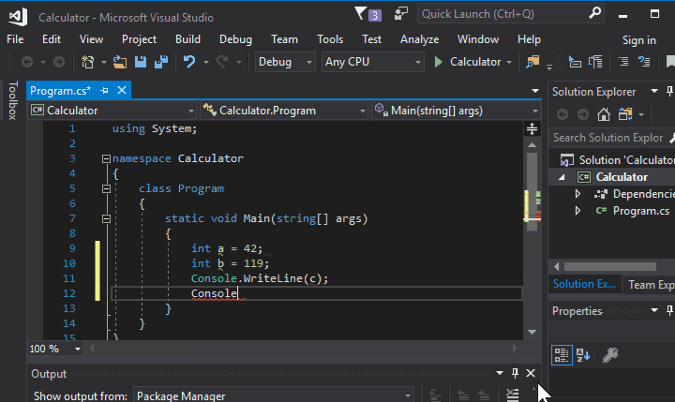
Task: Click the switch views icon in Solution Explorer
Action: [625, 114]
